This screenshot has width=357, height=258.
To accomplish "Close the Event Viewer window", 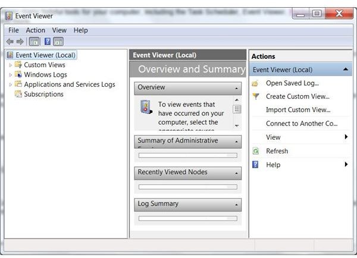I will pos(339,14).
